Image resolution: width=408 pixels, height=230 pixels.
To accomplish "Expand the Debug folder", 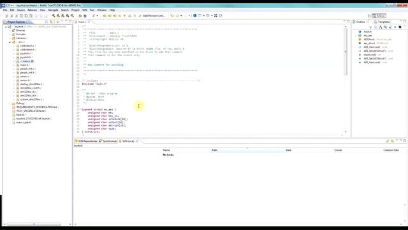I will (10, 103).
